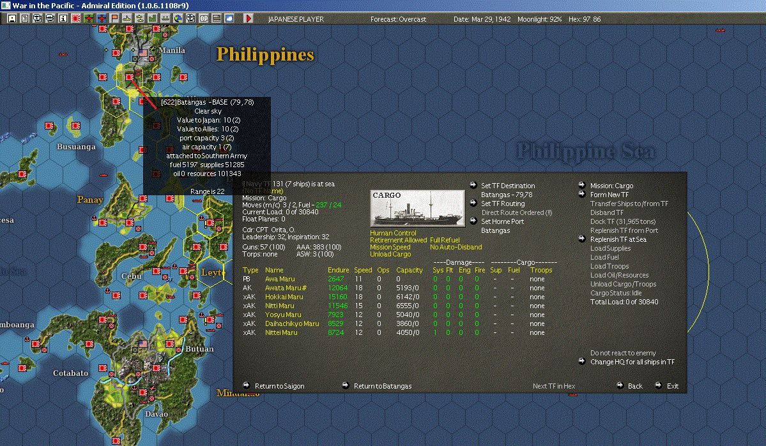The width and height of the screenshot is (766, 446).
Task: Click the single yellow ship silhouette icon
Action: [x=127, y=19]
